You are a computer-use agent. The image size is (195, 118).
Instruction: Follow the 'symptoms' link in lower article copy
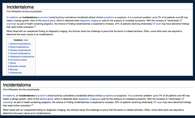coord(108,96)
